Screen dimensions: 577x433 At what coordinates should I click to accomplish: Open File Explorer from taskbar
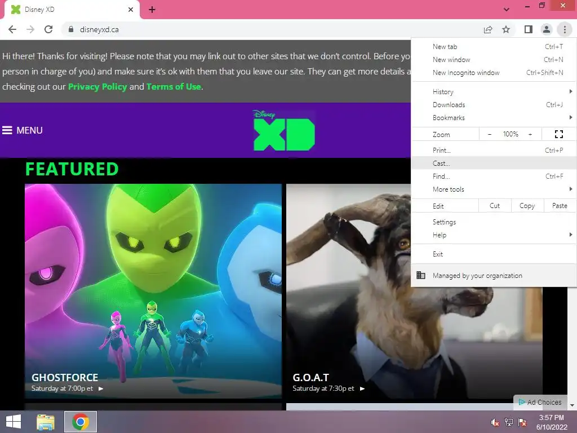pos(46,422)
